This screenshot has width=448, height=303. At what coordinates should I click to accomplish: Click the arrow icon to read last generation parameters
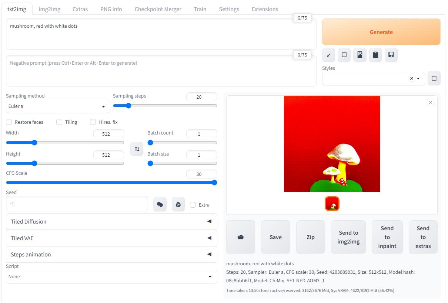[328, 55]
